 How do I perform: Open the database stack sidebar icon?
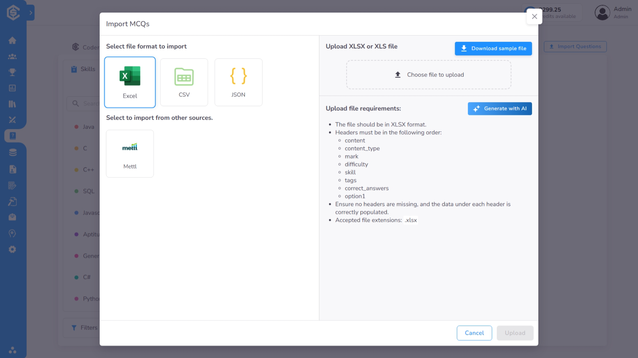tap(12, 152)
